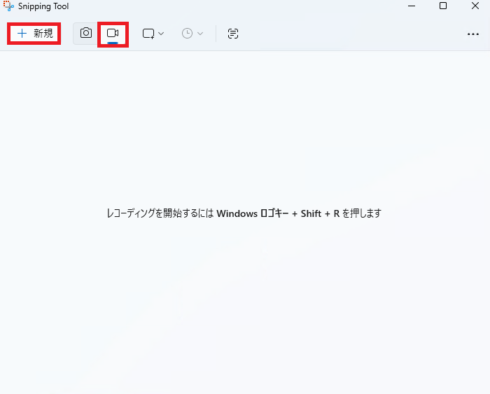This screenshot has height=394, width=490.
Task: Click the clock delay timer icon
Action: pyautogui.click(x=187, y=34)
